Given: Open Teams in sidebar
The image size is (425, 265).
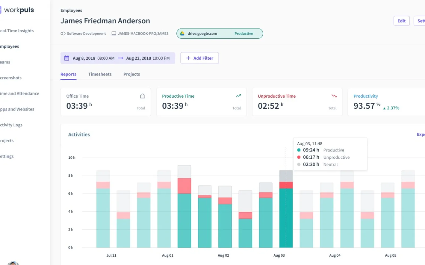Looking at the screenshot, I should pyautogui.click(x=5, y=62).
